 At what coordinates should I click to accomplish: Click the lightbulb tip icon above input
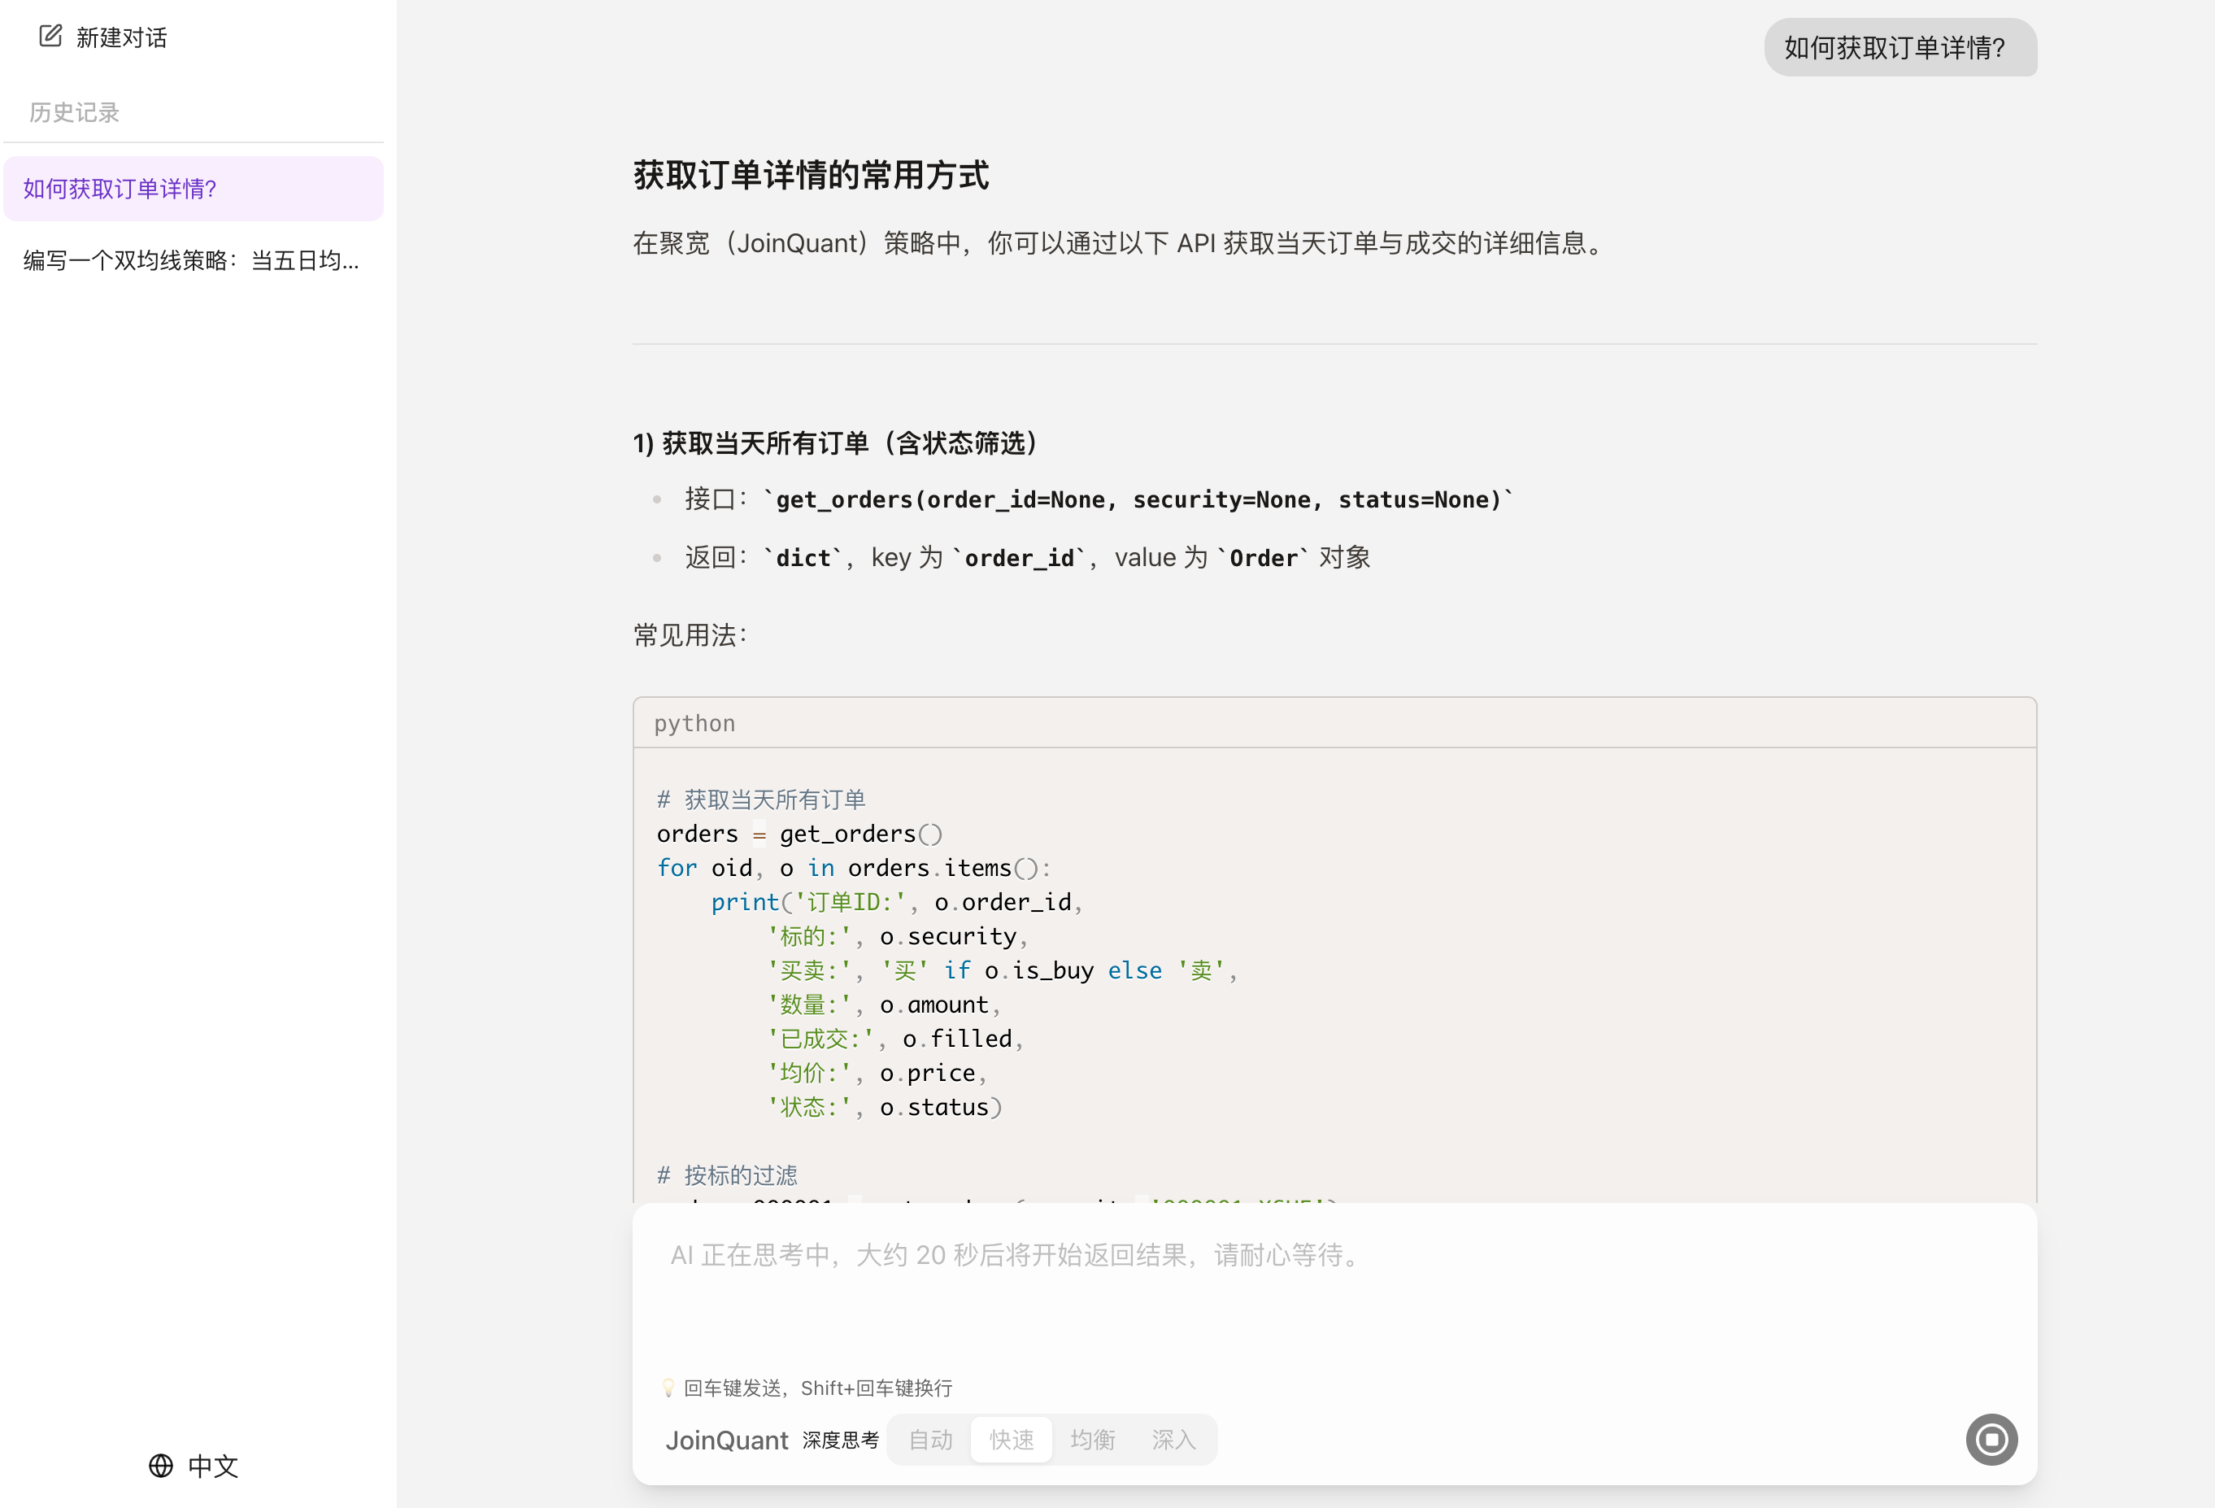point(670,1387)
